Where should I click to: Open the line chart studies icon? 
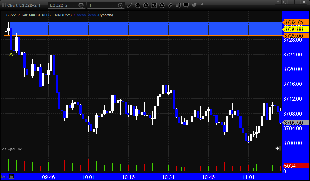coord(138,5)
